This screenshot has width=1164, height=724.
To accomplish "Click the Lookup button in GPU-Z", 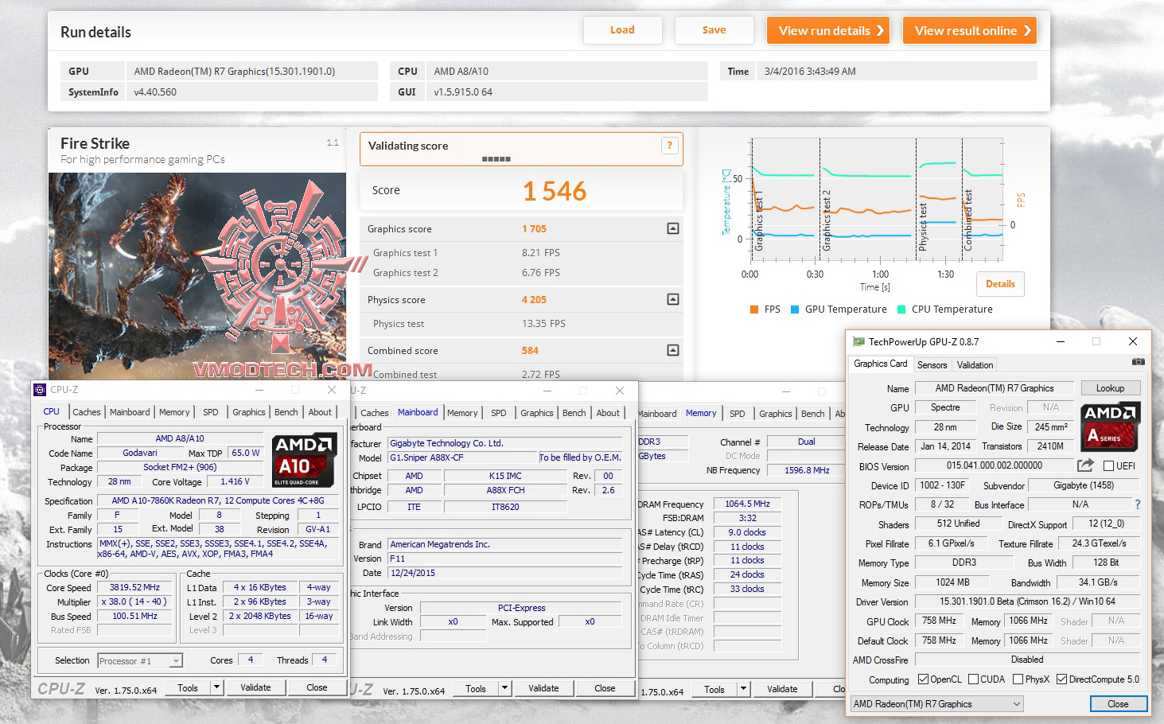I will coord(1111,388).
